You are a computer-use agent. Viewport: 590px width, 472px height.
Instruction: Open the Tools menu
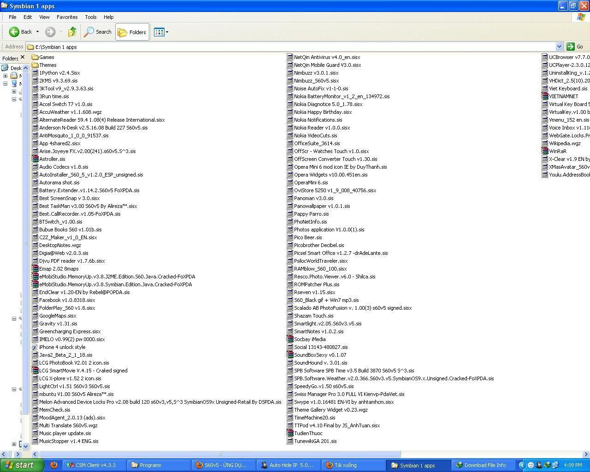point(90,17)
